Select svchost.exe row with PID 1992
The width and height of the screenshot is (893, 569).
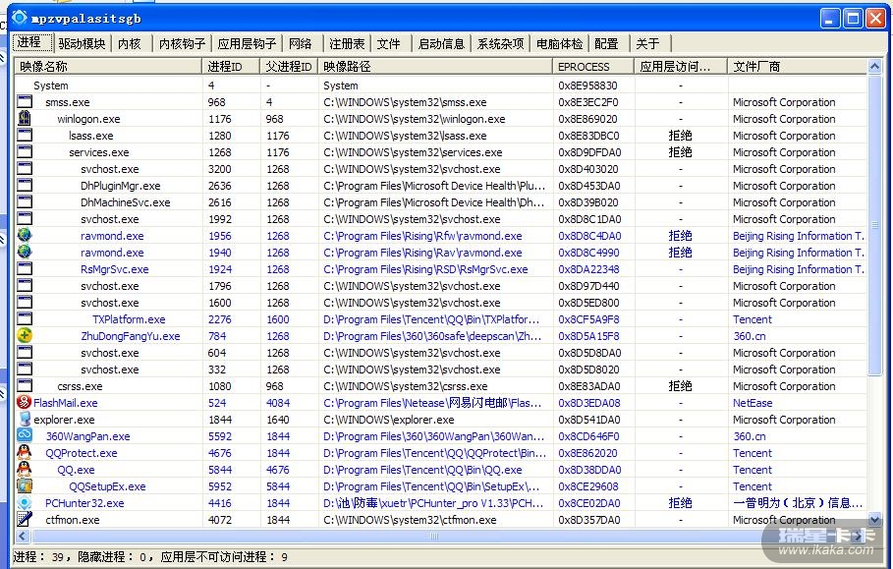point(441,219)
